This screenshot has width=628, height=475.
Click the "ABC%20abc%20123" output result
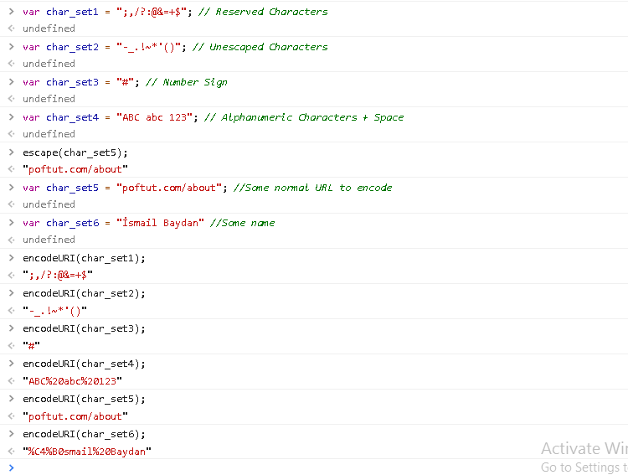(72, 381)
